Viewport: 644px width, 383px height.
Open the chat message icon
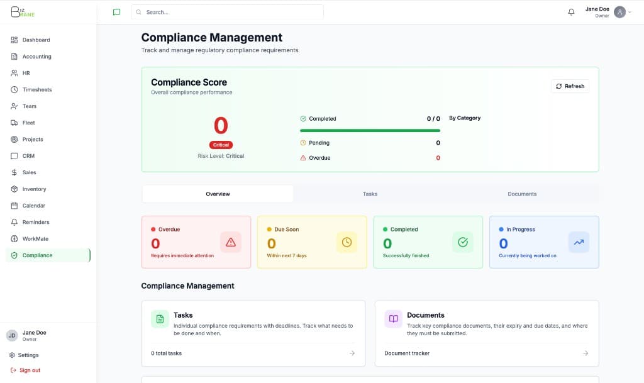[116, 11]
